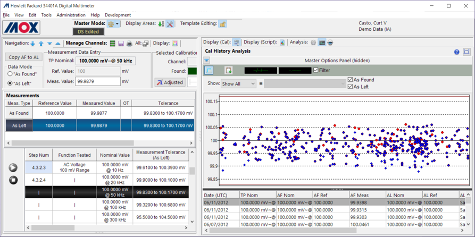Screen dimensions: 475x237
Task: Click the Display Areas wrench tools icon
Action: pyautogui.click(x=170, y=24)
